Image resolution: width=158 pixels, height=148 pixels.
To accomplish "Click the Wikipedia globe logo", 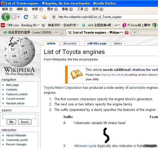I will 19,56.
